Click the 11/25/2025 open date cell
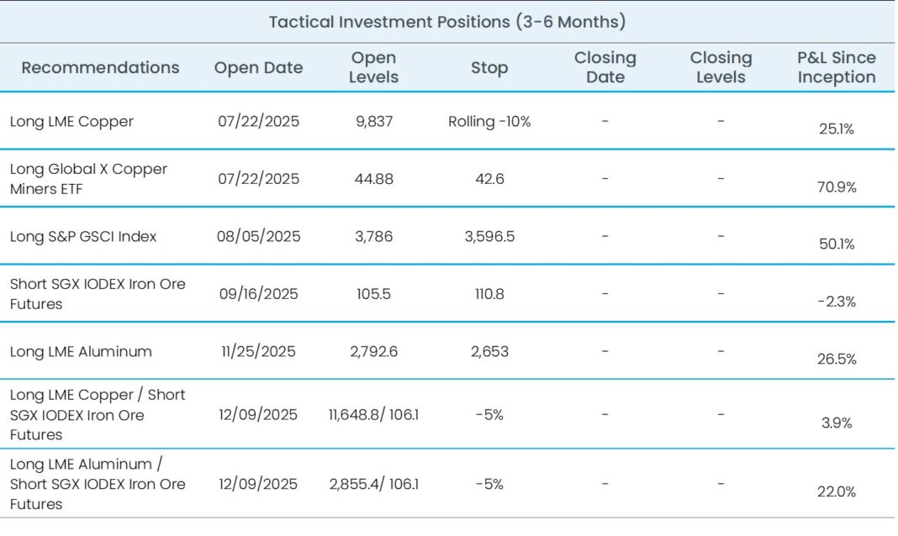Image resolution: width=898 pixels, height=536 pixels. pos(258,351)
